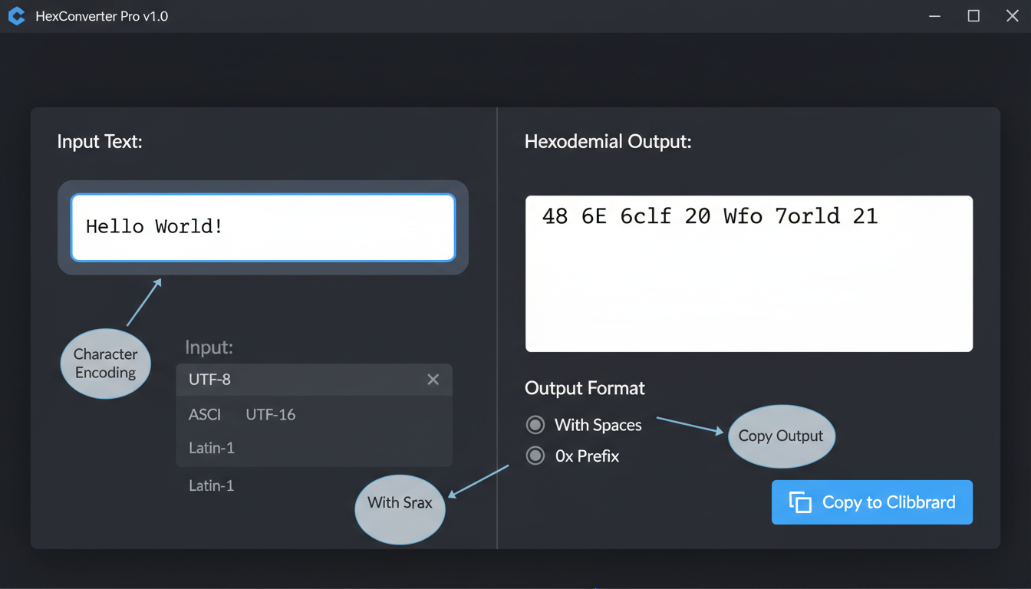
Task: Click the lower standalone Latin-1 entry
Action: [211, 485]
